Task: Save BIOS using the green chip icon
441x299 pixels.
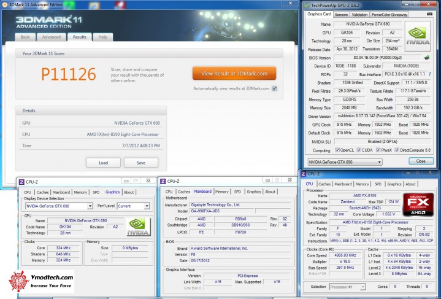Action: (427, 58)
